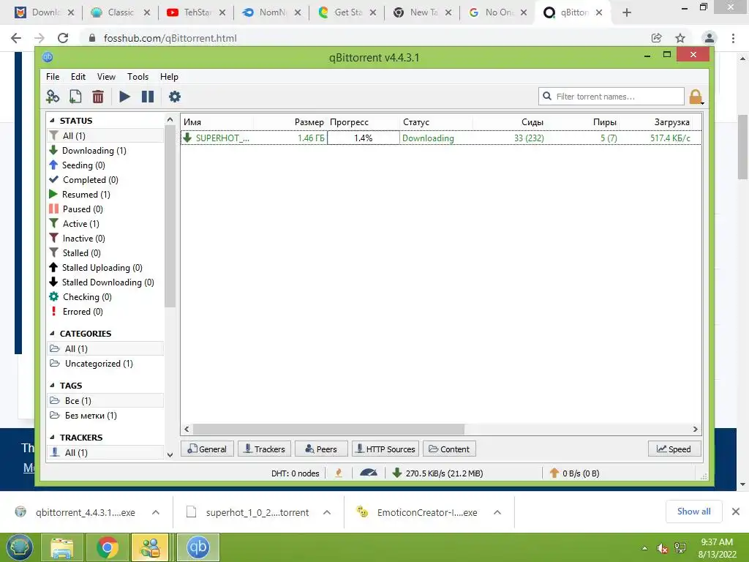This screenshot has width=749, height=562.
Task: Click the green download speed arrow in status bar
Action: [396, 473]
